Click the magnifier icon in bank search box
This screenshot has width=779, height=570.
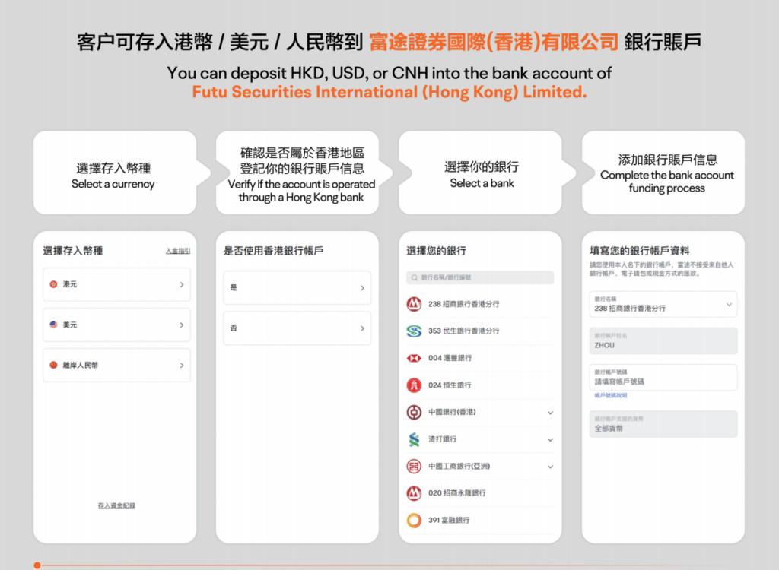coord(415,277)
